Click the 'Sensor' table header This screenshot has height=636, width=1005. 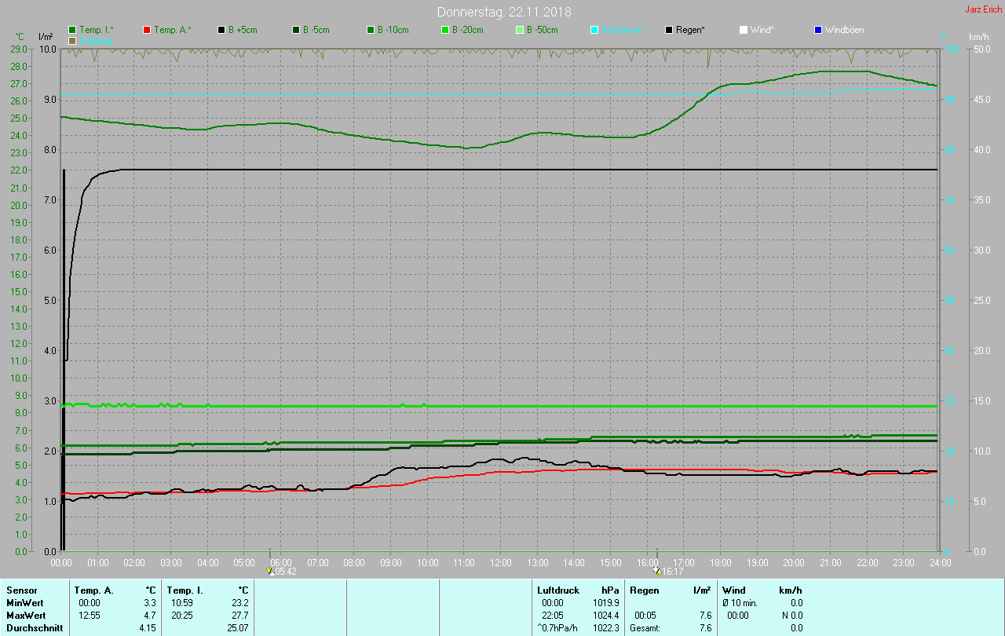tap(21, 590)
